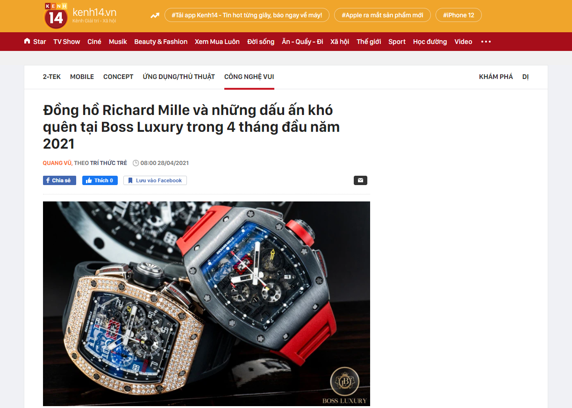
Task: Open author QUANG VŨ link
Action: (x=57, y=163)
